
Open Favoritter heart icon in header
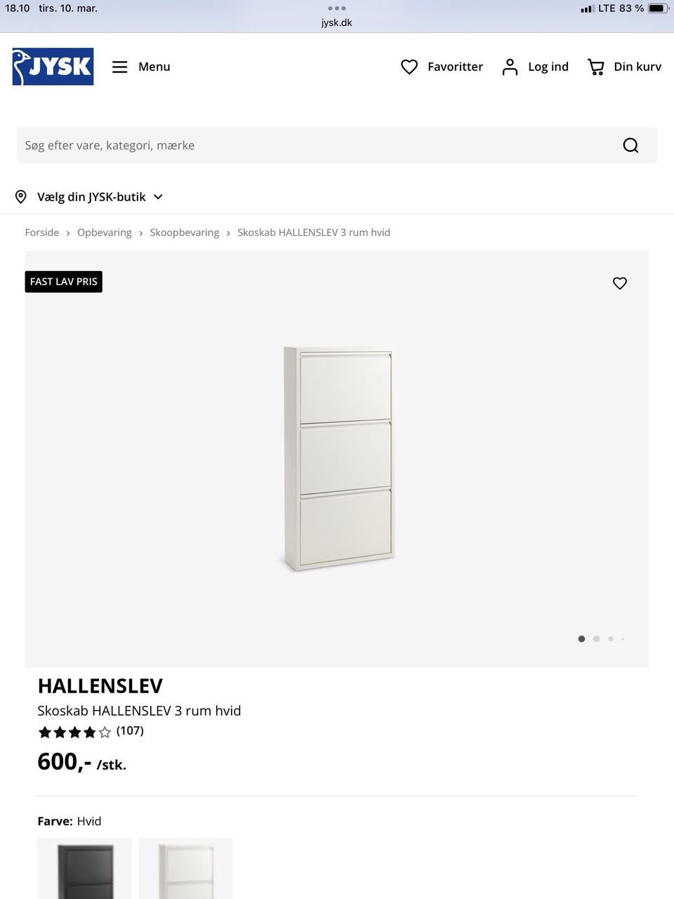pos(409,66)
